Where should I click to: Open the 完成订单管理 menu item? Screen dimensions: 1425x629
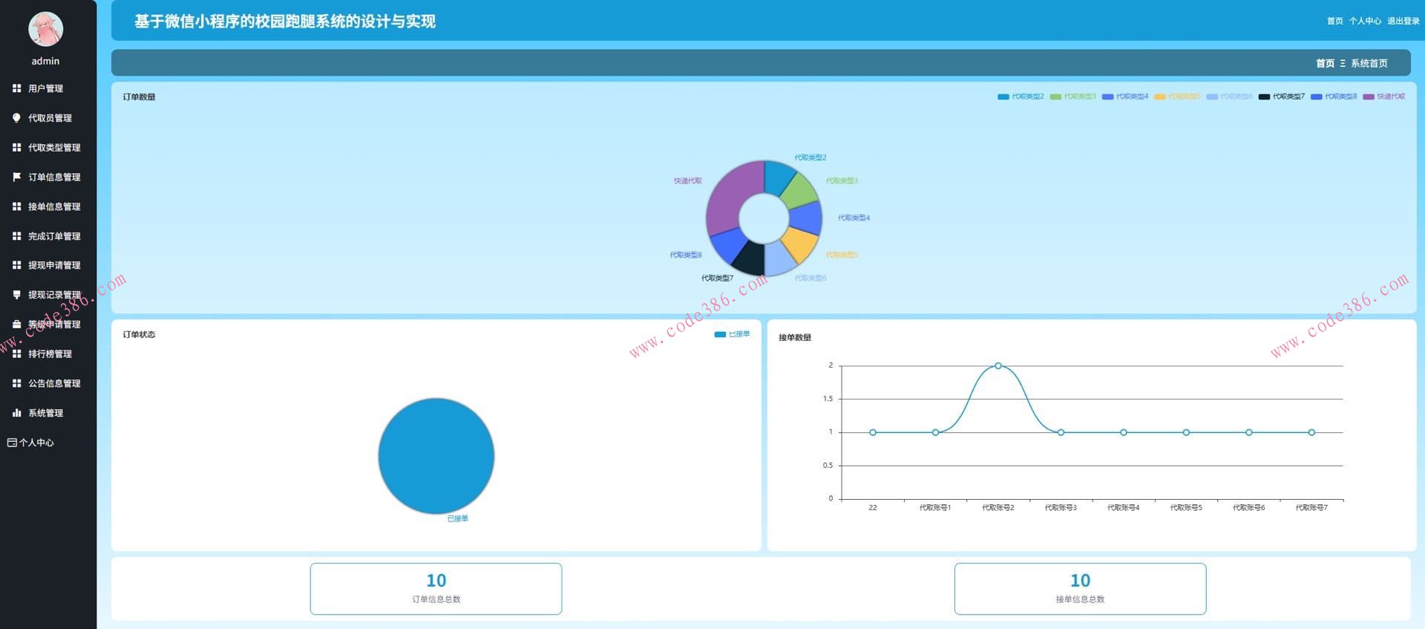[54, 236]
